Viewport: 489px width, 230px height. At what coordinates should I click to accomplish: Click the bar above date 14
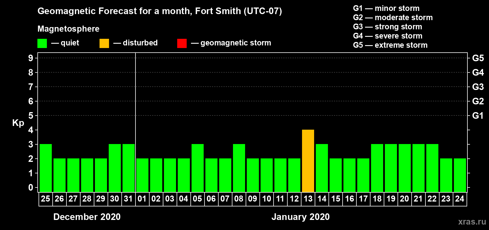(x=322, y=168)
